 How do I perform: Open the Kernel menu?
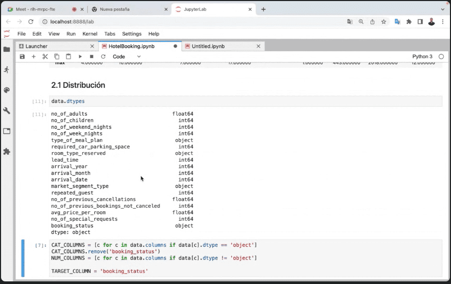coord(90,33)
